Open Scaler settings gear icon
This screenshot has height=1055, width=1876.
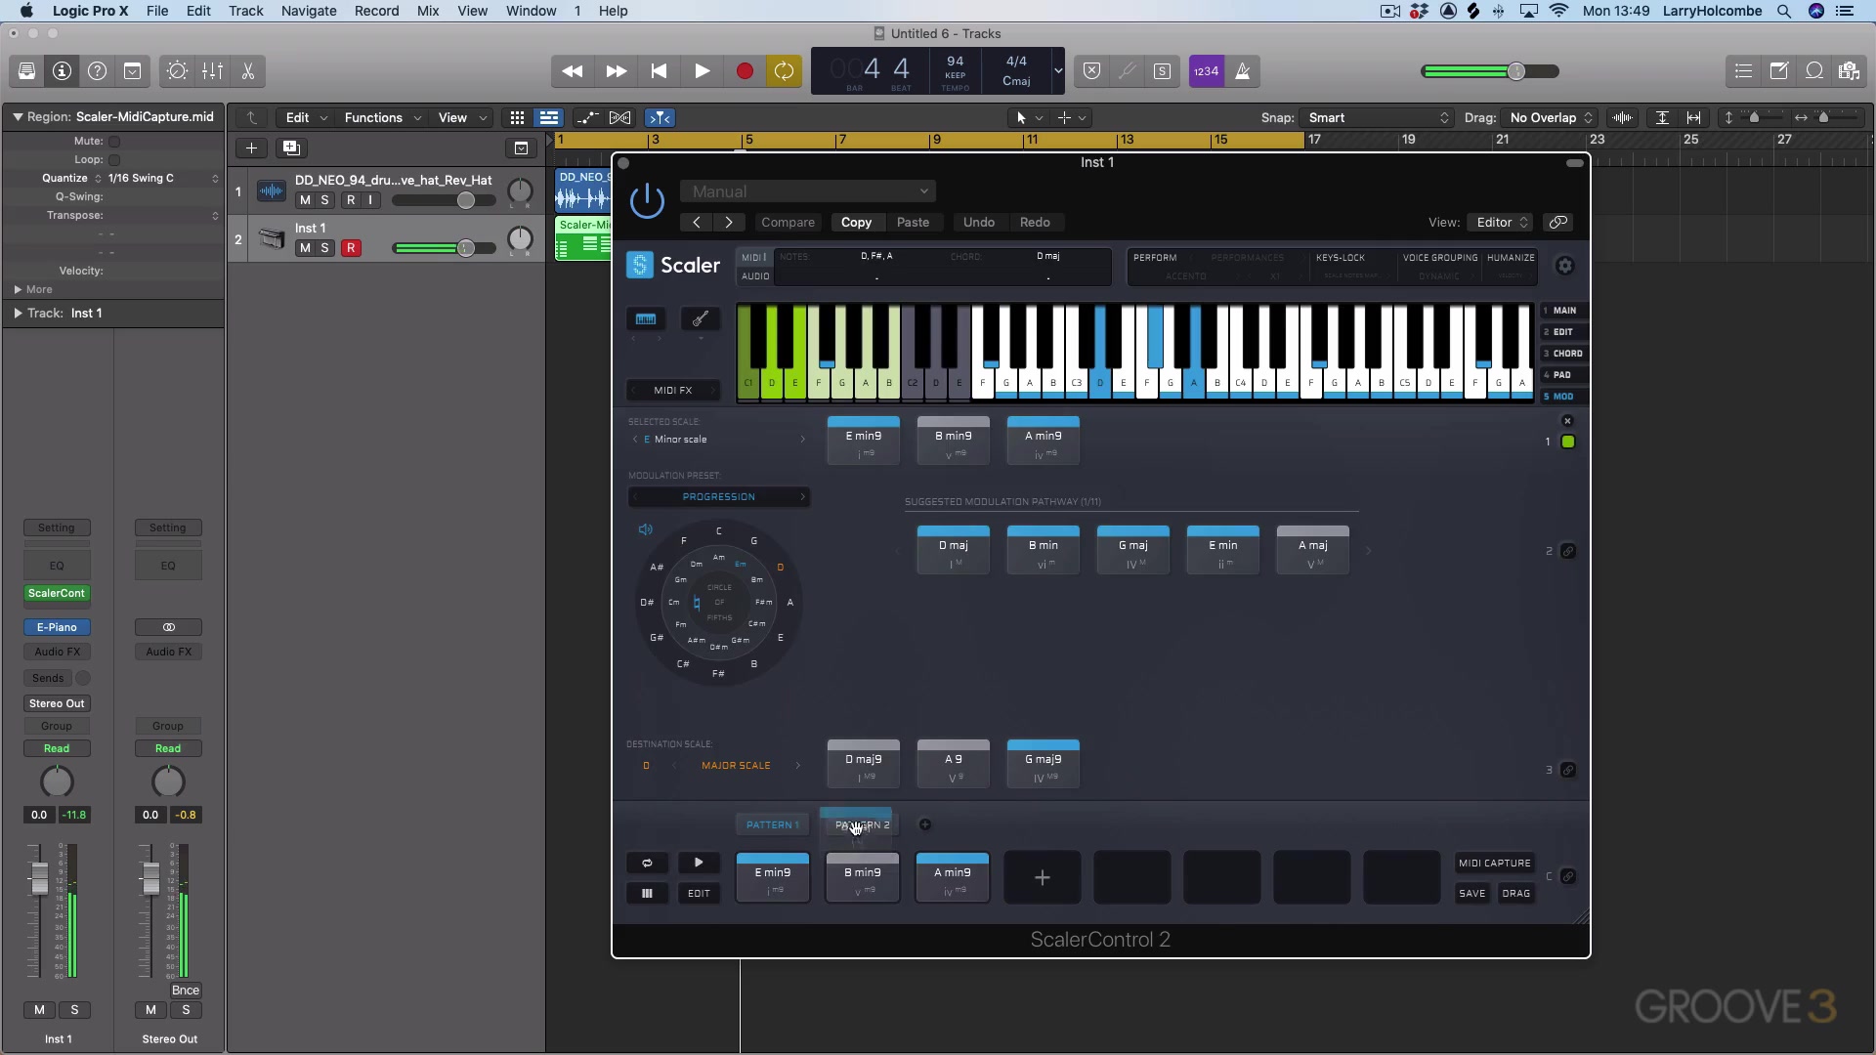[x=1564, y=266]
